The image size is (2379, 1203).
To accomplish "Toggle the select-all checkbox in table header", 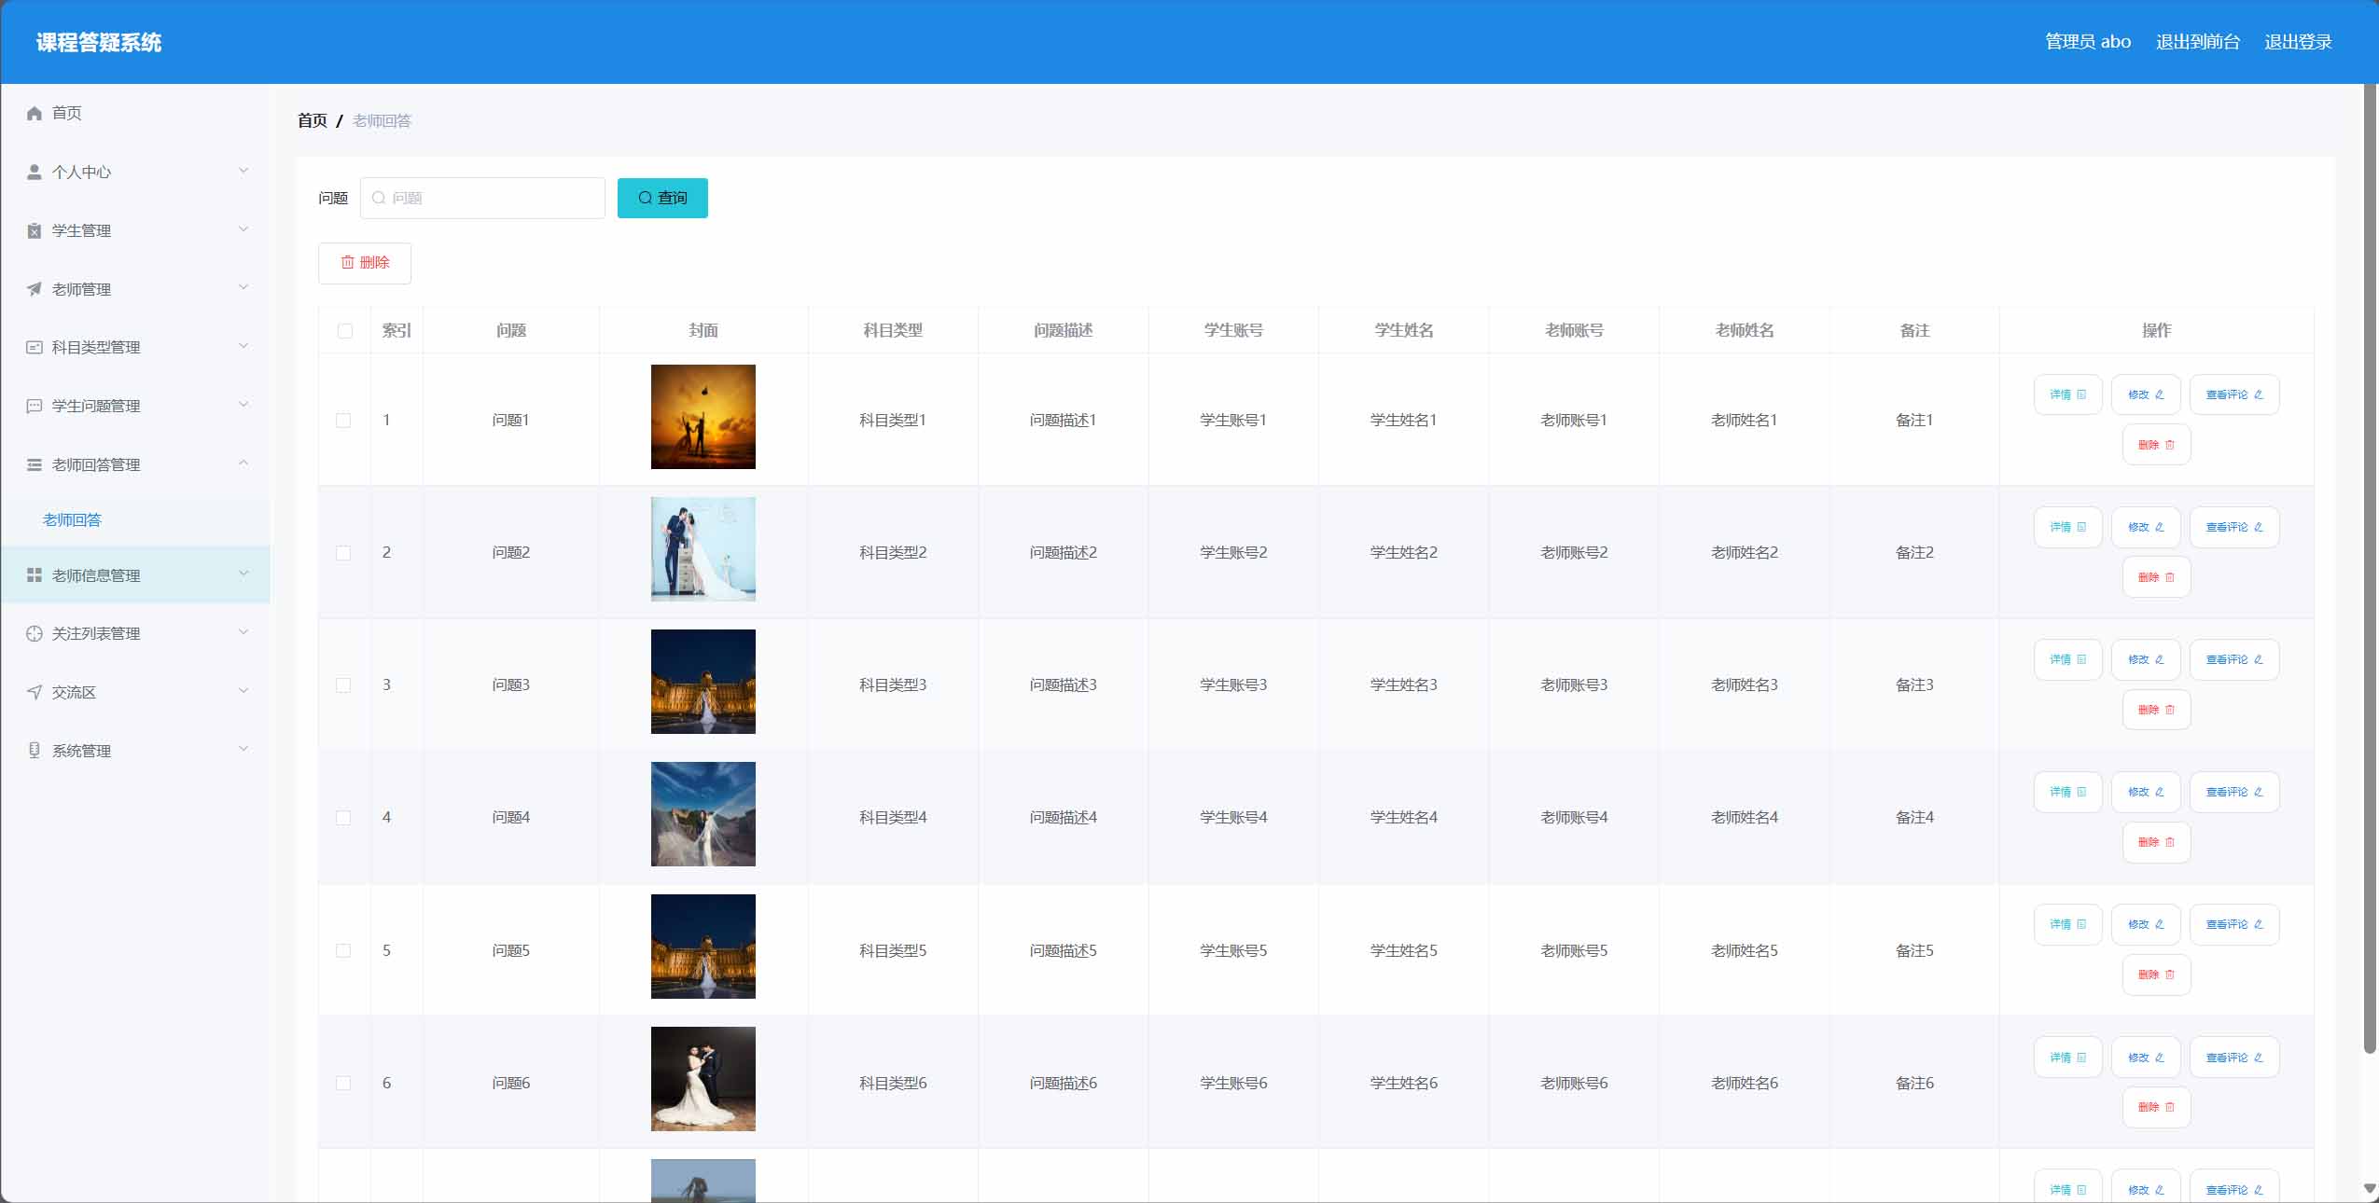I will pyautogui.click(x=345, y=331).
